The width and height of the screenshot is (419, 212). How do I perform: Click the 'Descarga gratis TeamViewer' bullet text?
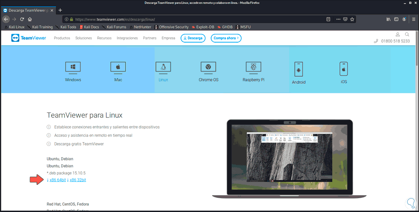(79, 144)
